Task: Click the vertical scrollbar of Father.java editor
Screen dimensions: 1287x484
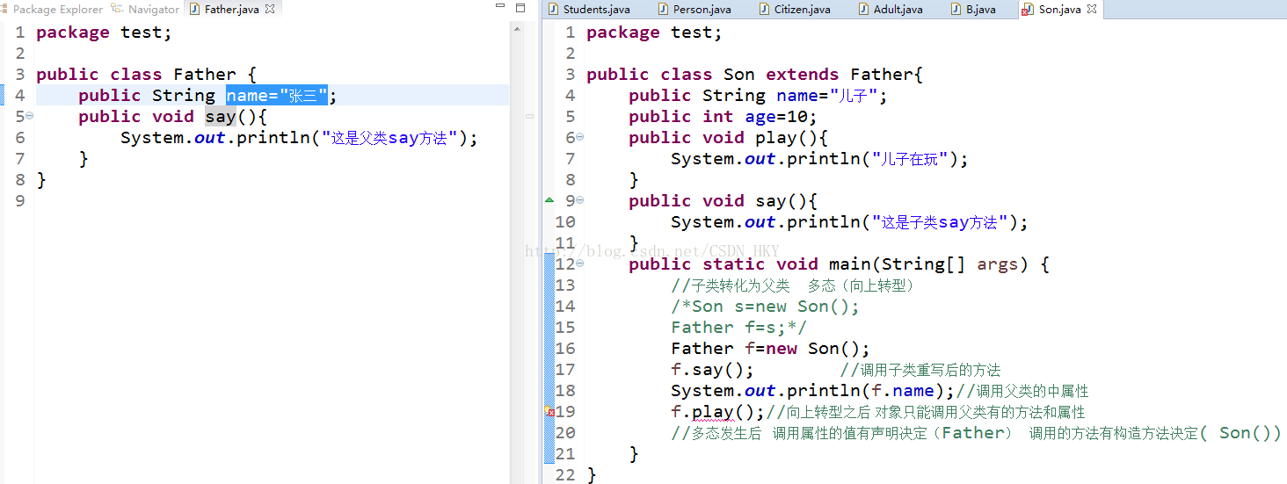Action: [x=516, y=252]
